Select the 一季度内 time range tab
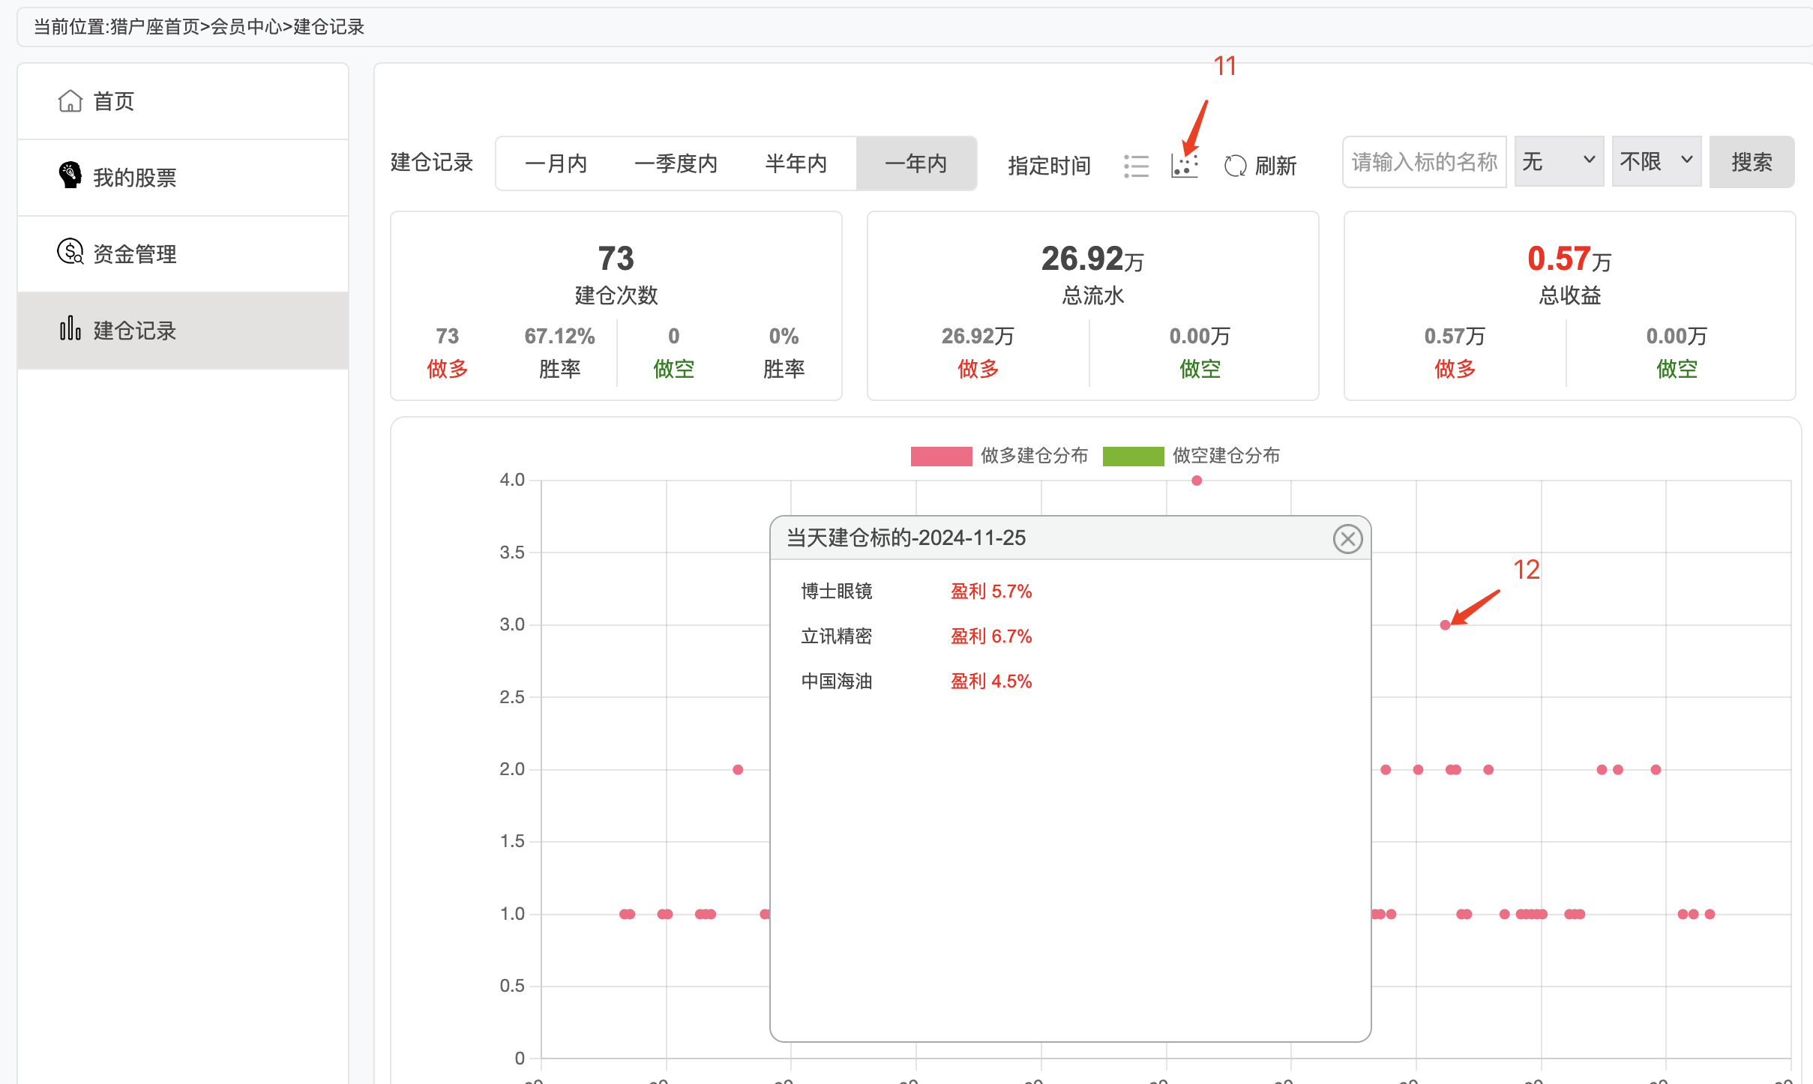 [x=676, y=163]
